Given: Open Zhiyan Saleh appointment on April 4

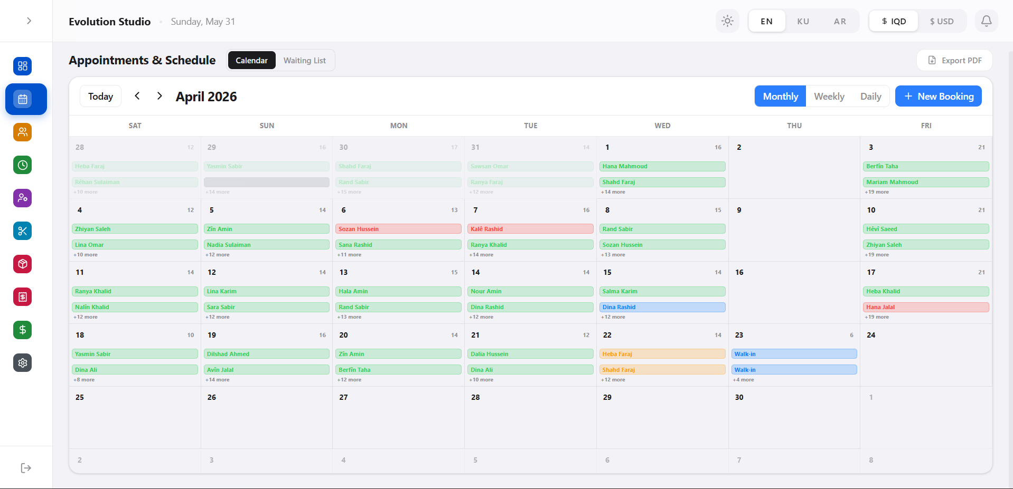Looking at the screenshot, I should coord(135,229).
